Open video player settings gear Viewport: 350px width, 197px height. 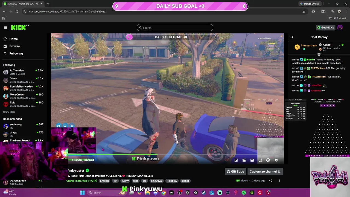point(276,160)
